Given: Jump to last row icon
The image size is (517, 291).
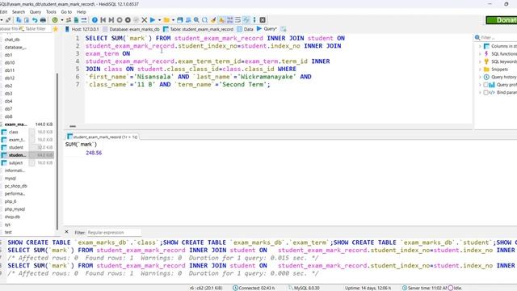Looking at the screenshot, I should coord(111,20).
